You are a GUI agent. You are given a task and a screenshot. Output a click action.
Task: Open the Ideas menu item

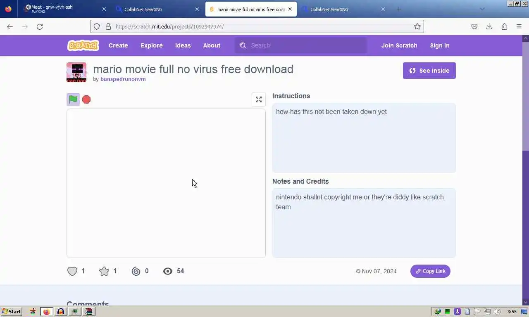(x=183, y=45)
